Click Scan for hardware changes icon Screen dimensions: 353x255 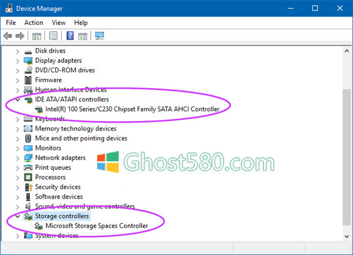99,36
